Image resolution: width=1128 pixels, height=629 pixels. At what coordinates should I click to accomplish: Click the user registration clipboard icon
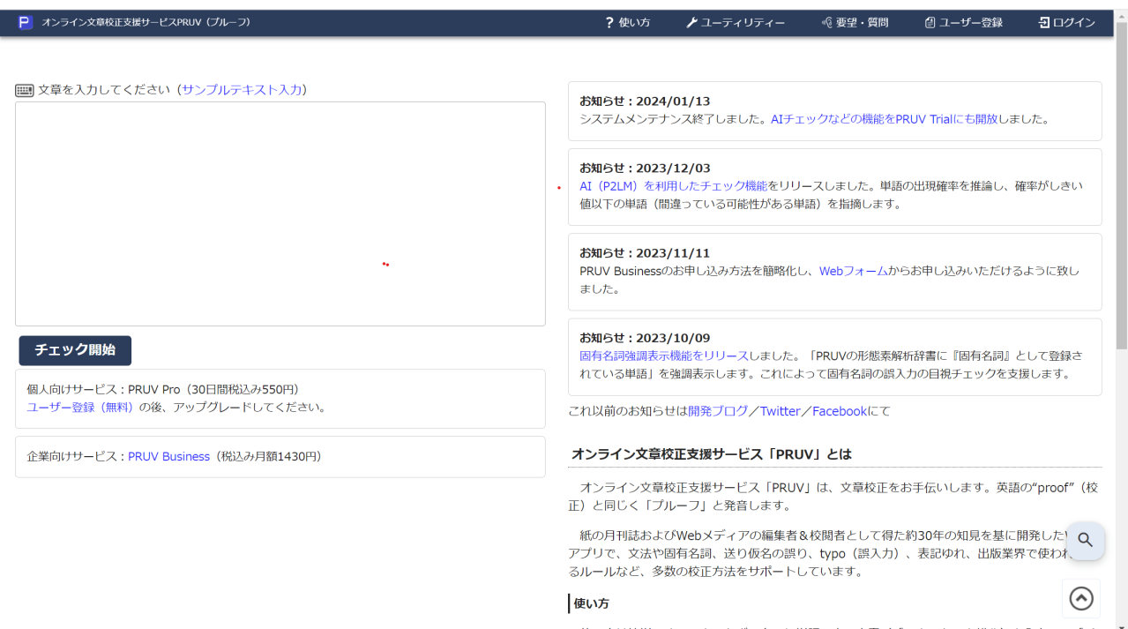click(930, 23)
